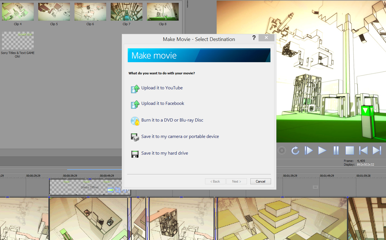Cancel the Make Movie dialog
This screenshot has width=386, height=240.
(260, 181)
